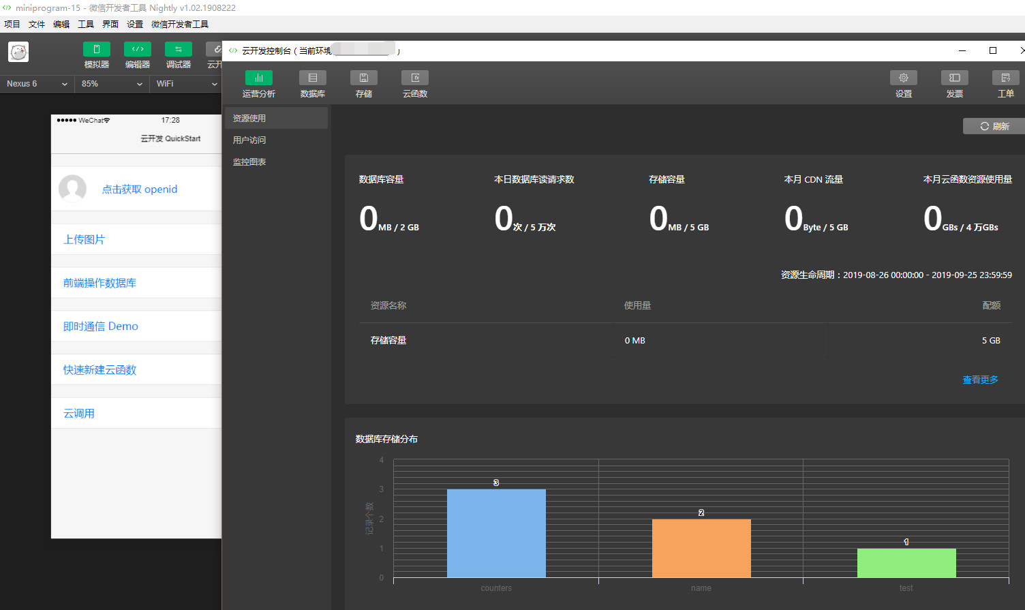Click the 资源名称 column header

[388, 305]
